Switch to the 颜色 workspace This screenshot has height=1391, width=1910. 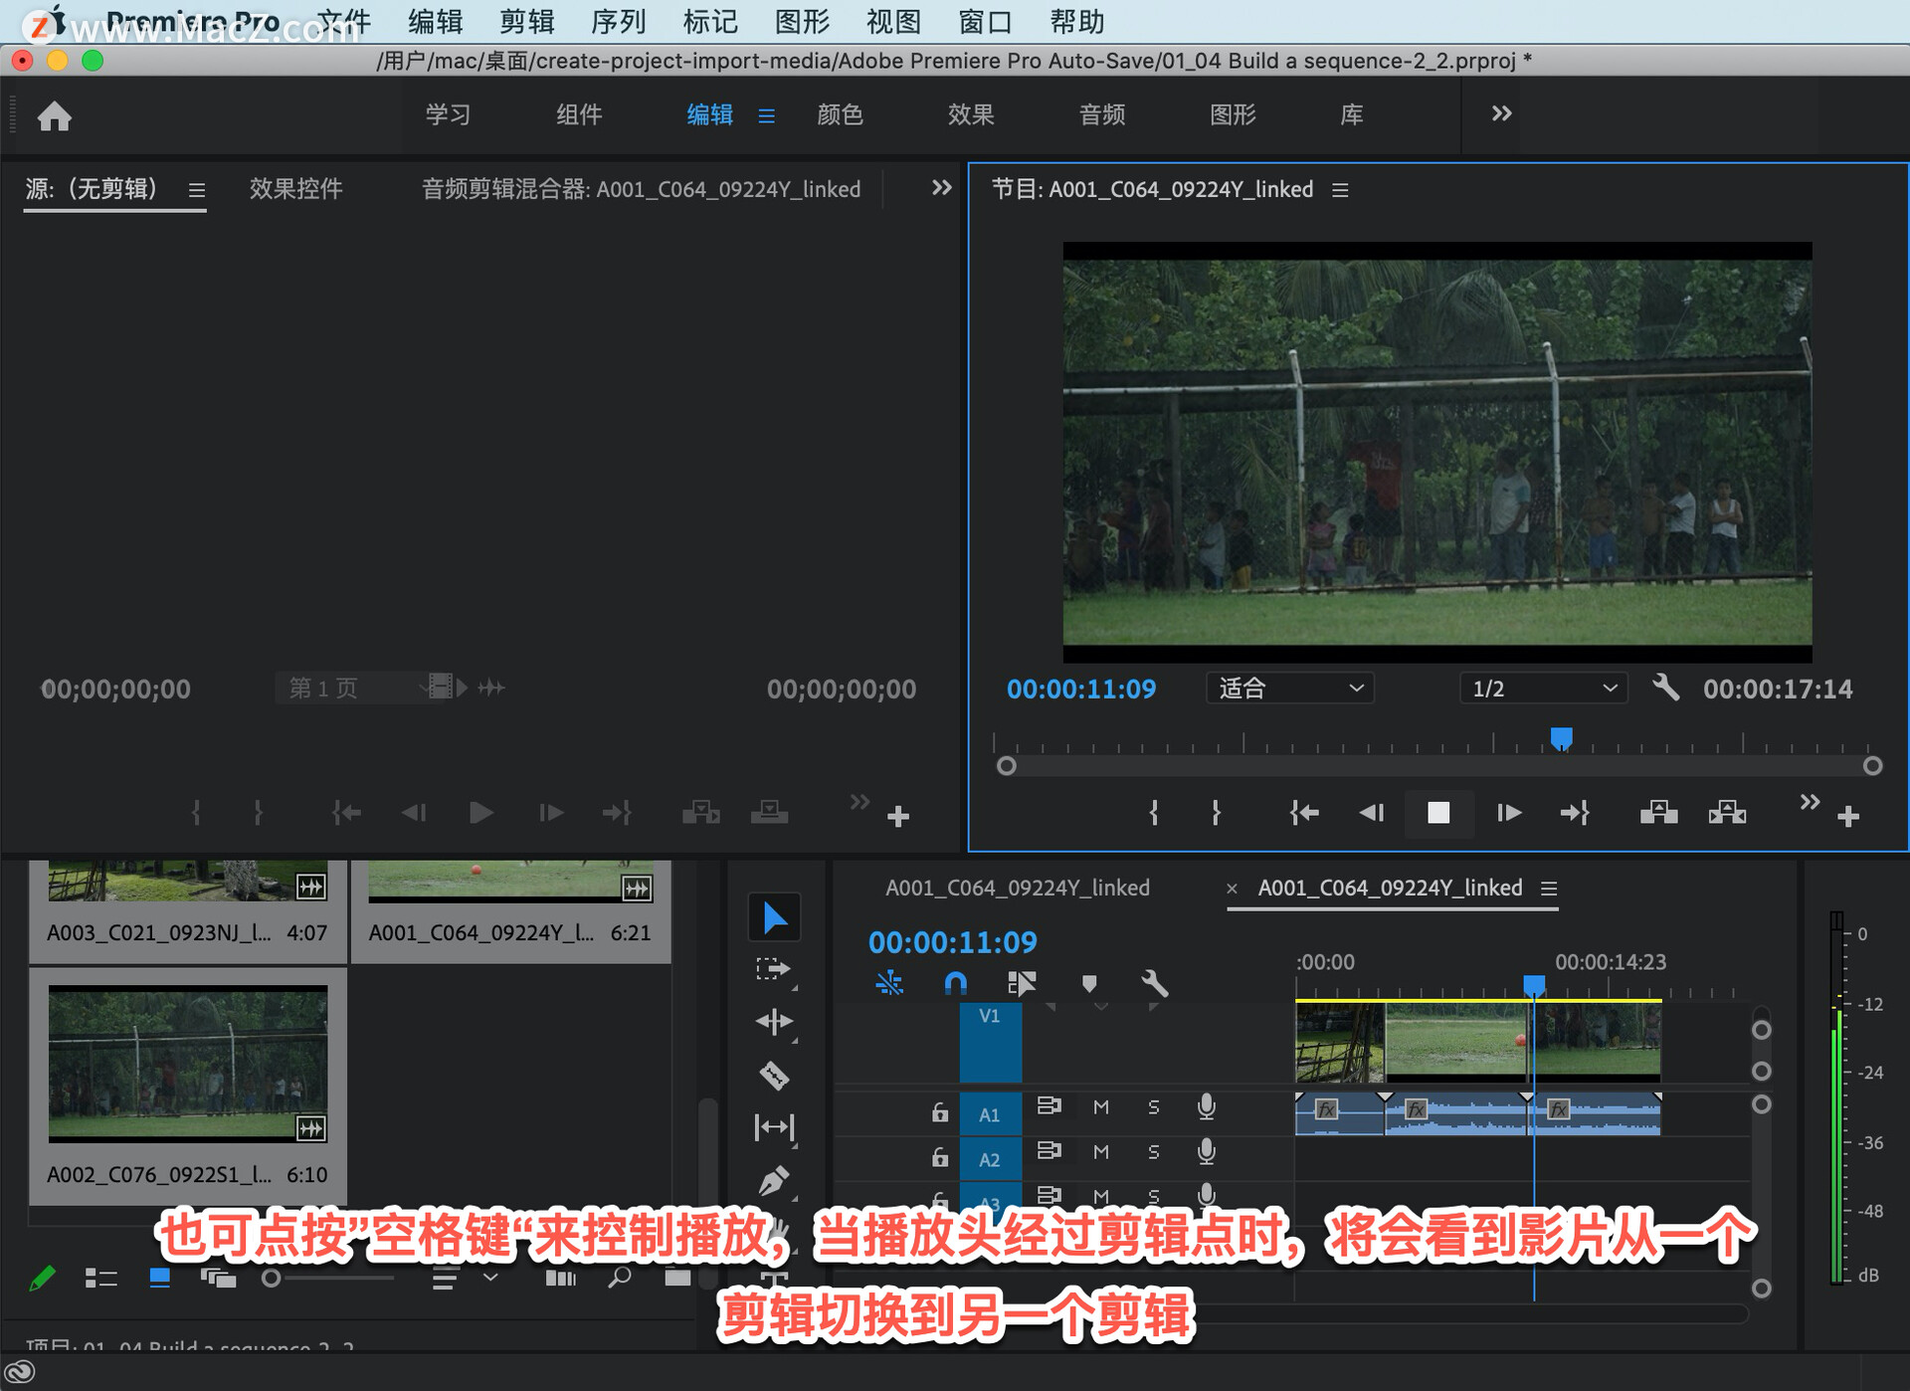840,114
